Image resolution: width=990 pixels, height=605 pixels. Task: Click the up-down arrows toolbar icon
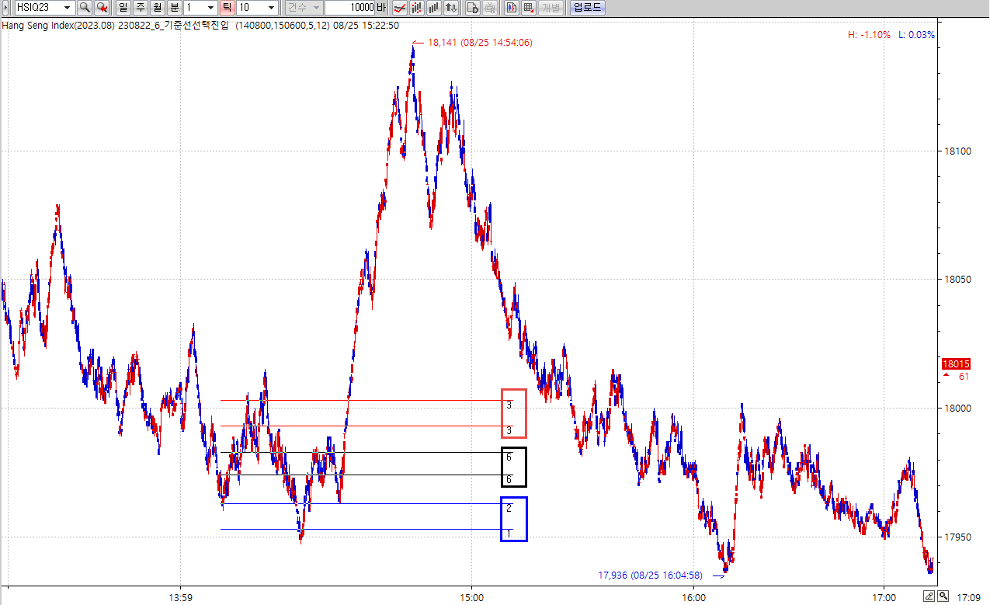[450, 8]
